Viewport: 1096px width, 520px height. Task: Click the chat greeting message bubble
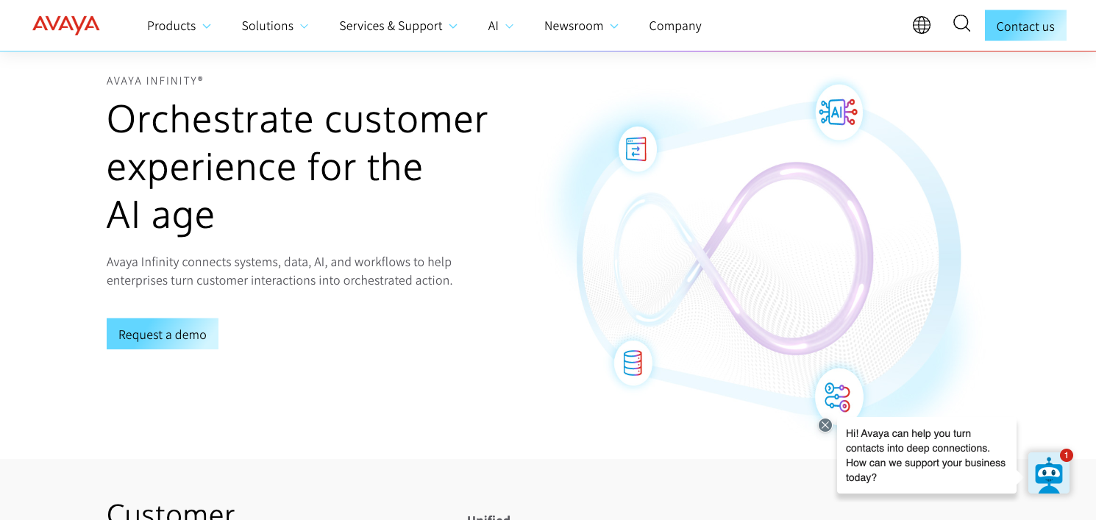point(926,455)
